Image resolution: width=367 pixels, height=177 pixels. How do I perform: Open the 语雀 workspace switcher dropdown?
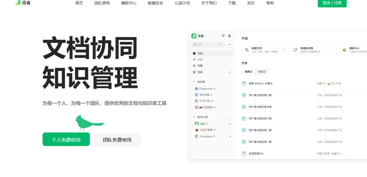coord(206,36)
